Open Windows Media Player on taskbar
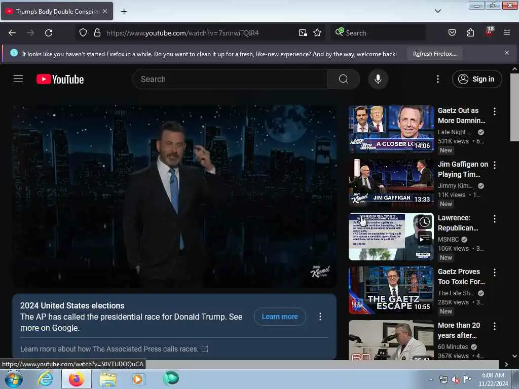 138,379
